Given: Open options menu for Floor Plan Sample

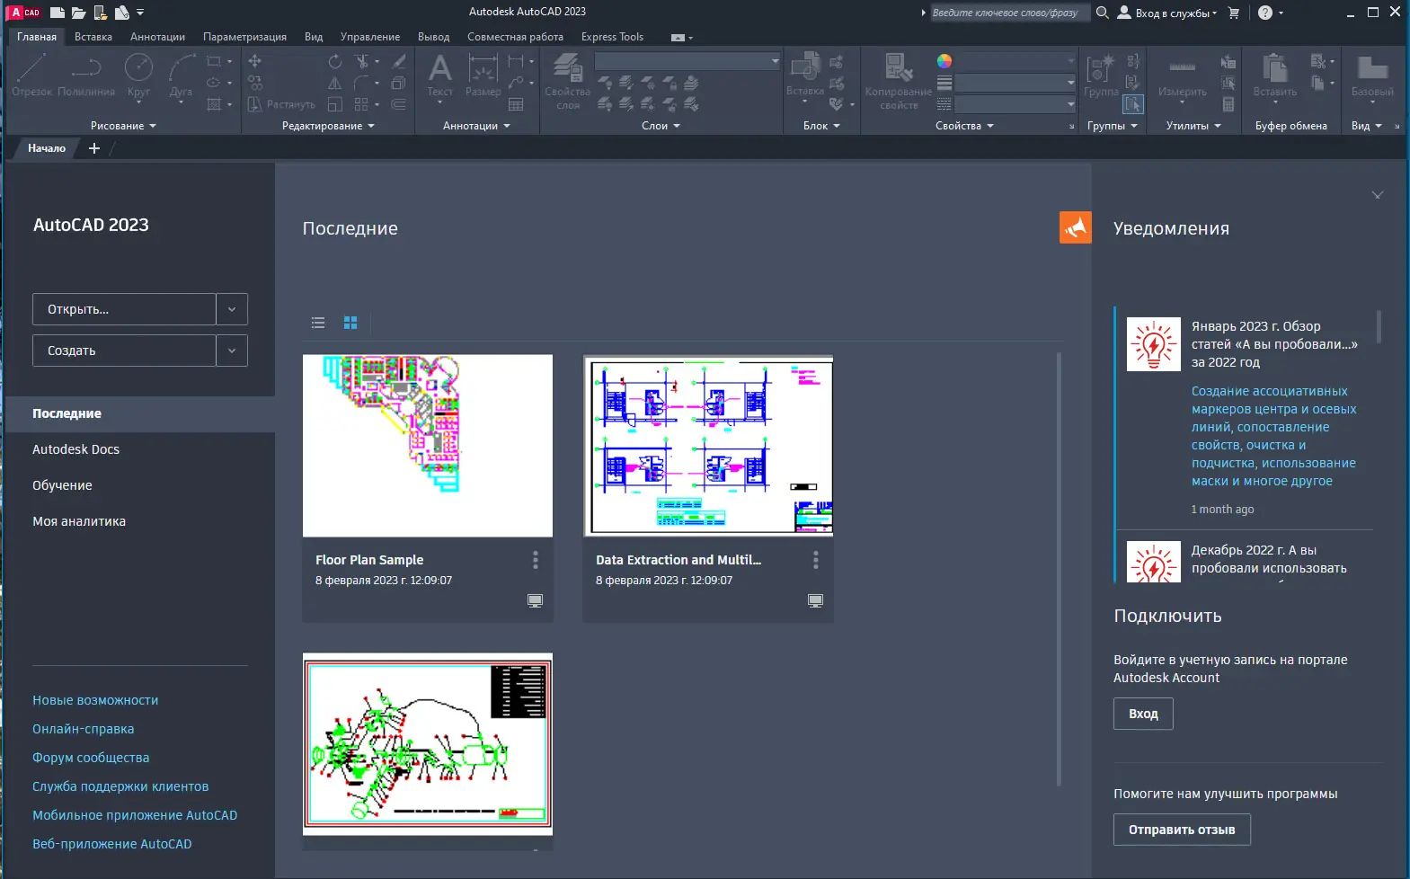Looking at the screenshot, I should click(536, 560).
